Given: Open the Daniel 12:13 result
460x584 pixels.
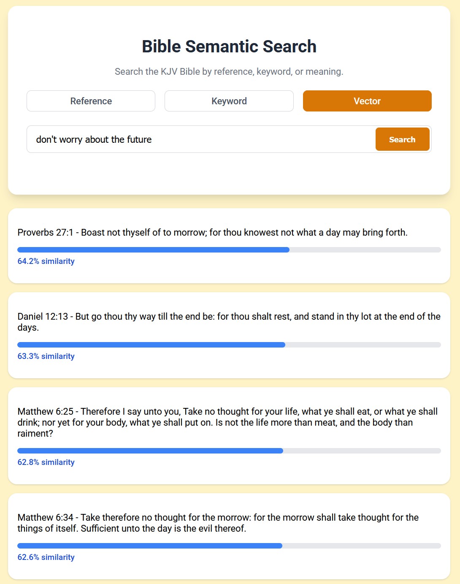Looking at the screenshot, I should (229, 322).
